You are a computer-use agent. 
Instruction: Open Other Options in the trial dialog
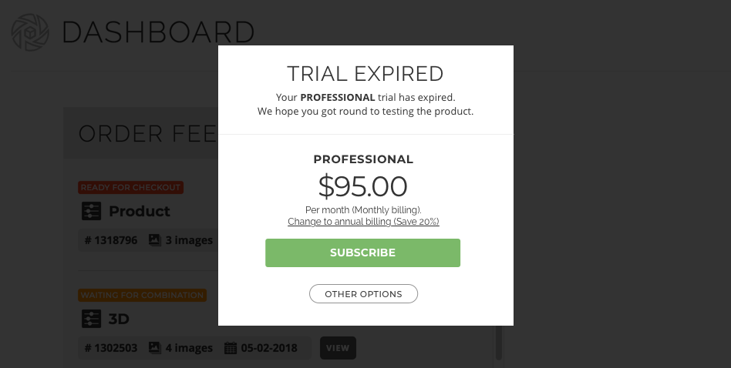pyautogui.click(x=363, y=294)
